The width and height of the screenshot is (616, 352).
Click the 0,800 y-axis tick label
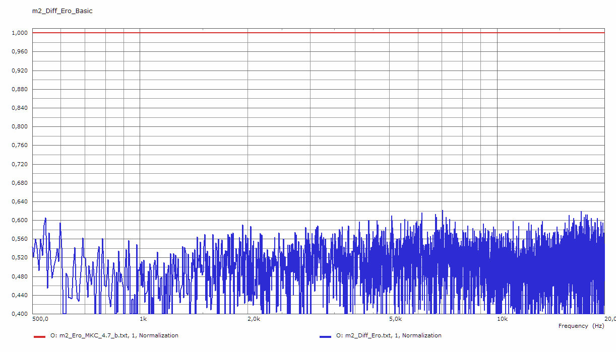[x=19, y=126]
